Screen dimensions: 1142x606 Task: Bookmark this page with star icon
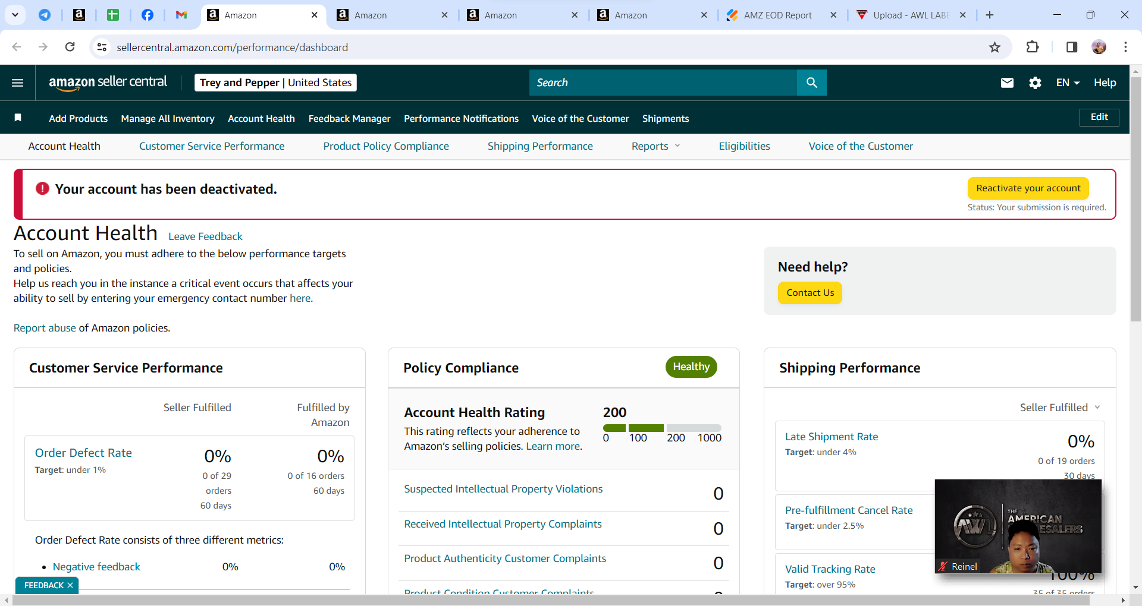pyautogui.click(x=994, y=47)
